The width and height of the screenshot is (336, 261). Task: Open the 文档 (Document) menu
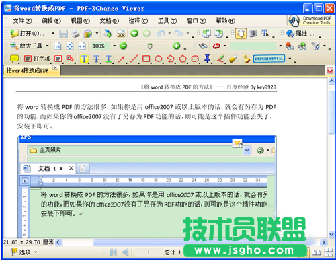tap(109, 21)
